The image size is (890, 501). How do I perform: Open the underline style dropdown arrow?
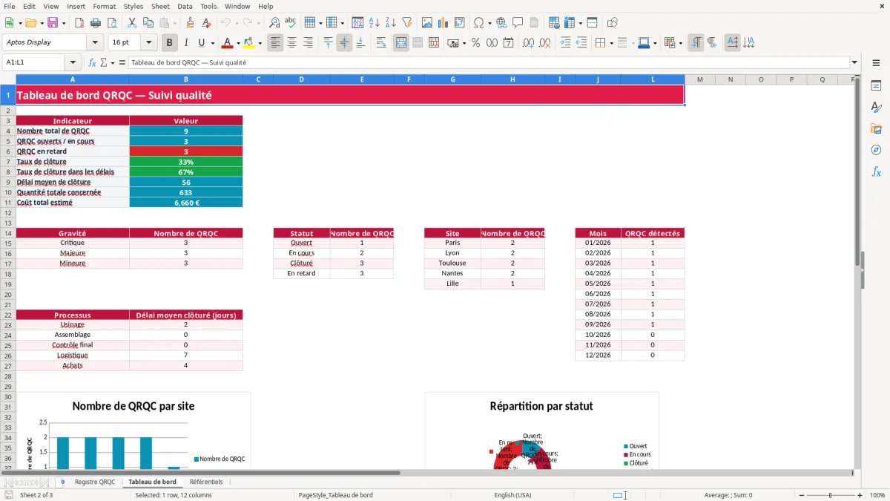click(212, 43)
